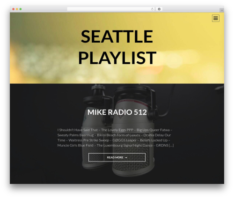The height and width of the screenshot is (198, 234).
Task: Click the excerpt text starting "I Shouldn't Have Said That"
Action: (x=116, y=138)
